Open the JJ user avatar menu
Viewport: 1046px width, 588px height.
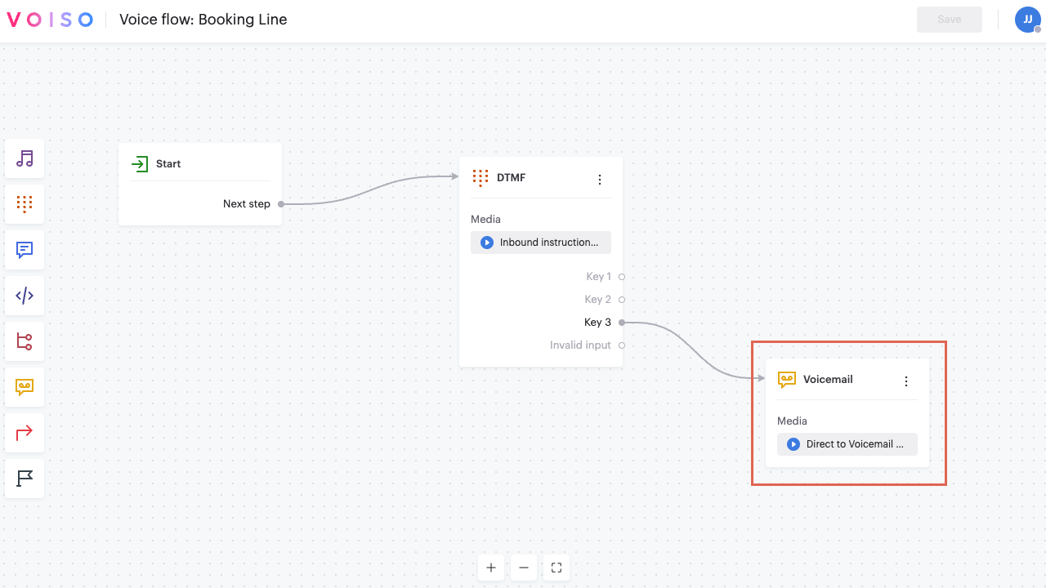[x=1027, y=20]
